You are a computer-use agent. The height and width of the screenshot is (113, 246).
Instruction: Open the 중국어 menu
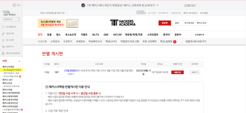point(166,35)
